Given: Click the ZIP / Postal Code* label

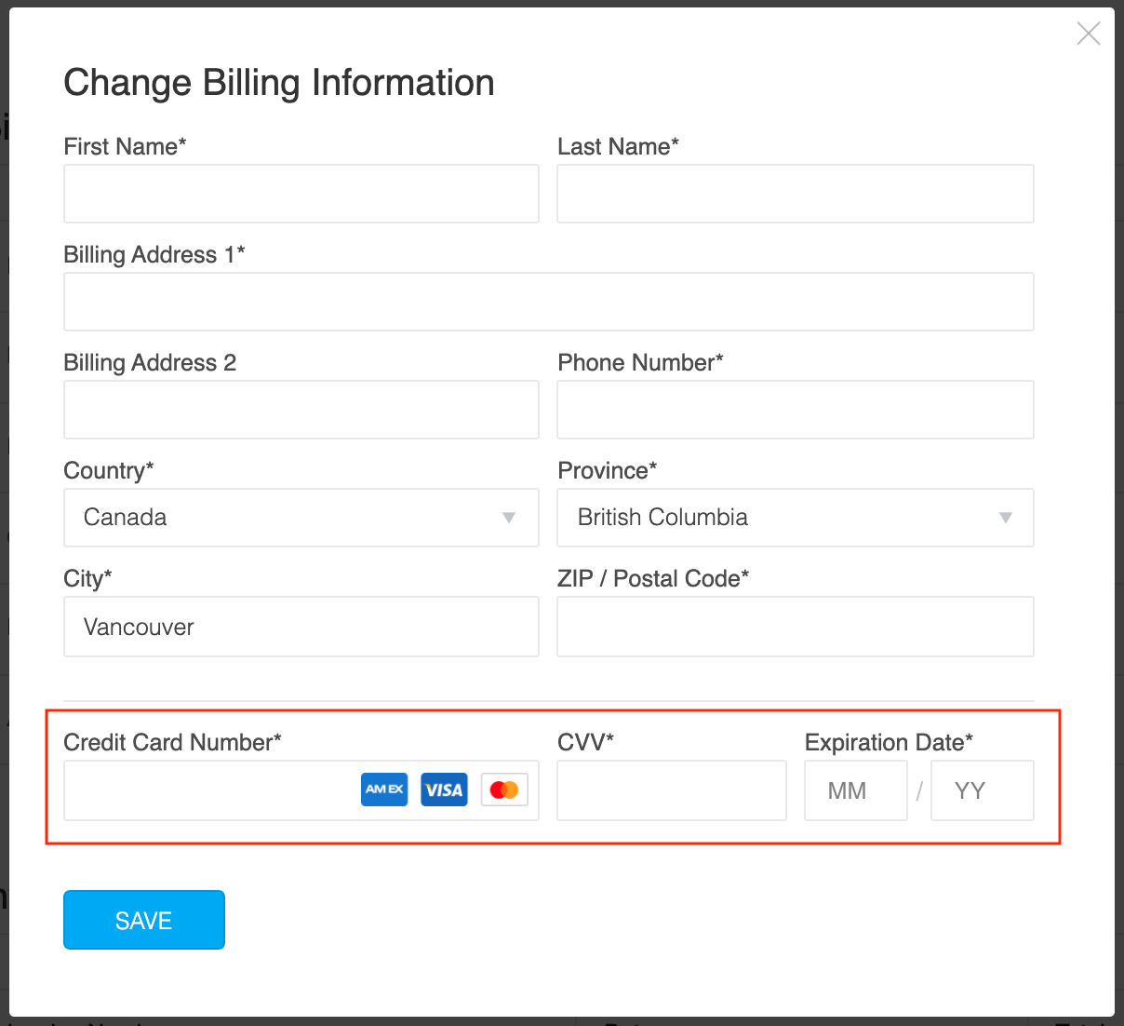Looking at the screenshot, I should (x=653, y=578).
